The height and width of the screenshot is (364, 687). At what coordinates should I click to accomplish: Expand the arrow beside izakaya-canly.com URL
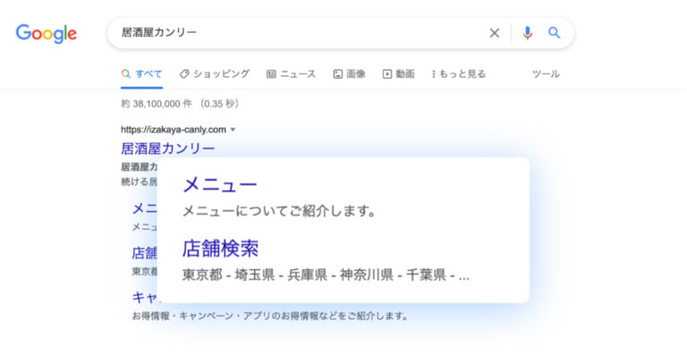click(233, 130)
